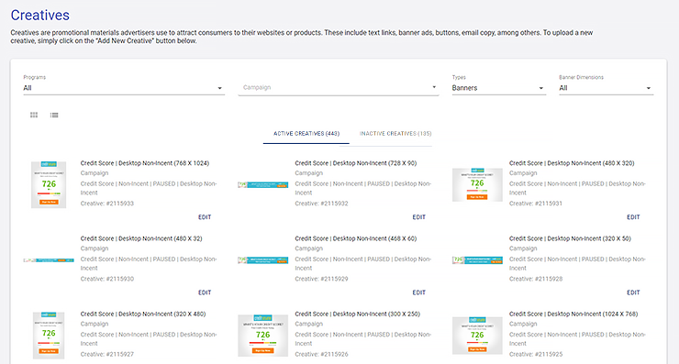Open the Campaign dropdown
Viewport: 679px width, 364px height.
[x=339, y=87]
